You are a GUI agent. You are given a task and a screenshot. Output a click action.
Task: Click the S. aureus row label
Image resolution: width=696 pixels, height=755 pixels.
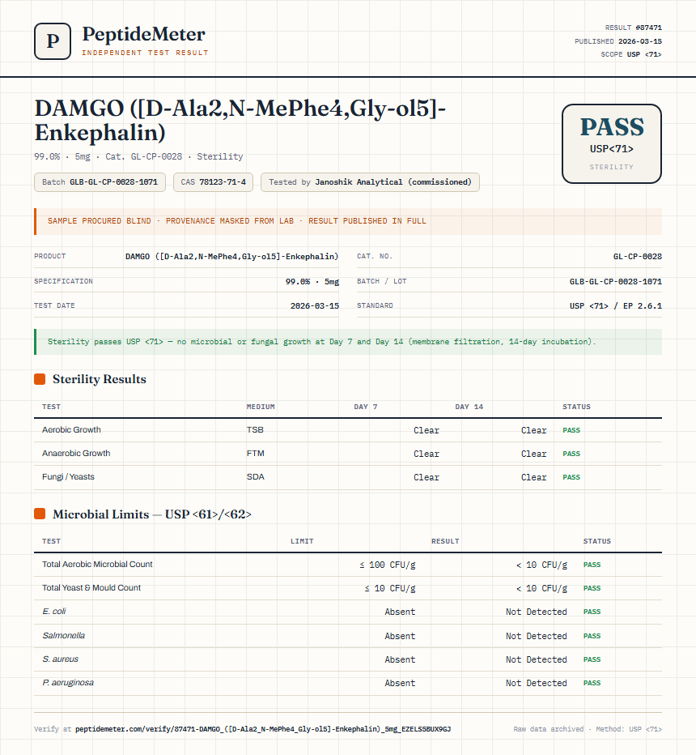click(x=60, y=659)
